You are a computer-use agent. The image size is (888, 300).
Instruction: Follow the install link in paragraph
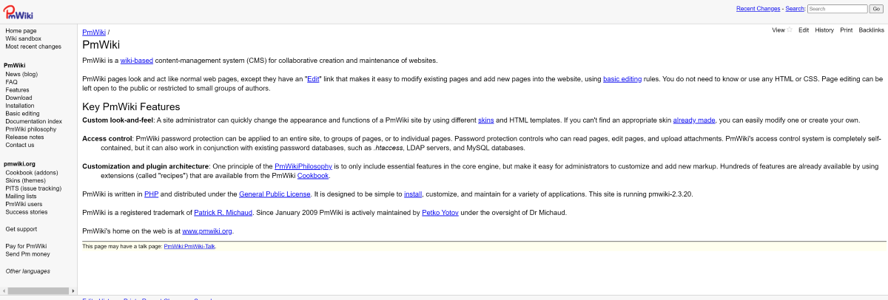coord(413,194)
